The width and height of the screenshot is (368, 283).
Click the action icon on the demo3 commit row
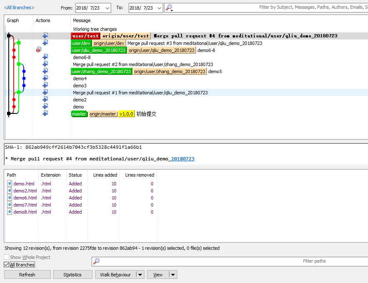[45, 85]
